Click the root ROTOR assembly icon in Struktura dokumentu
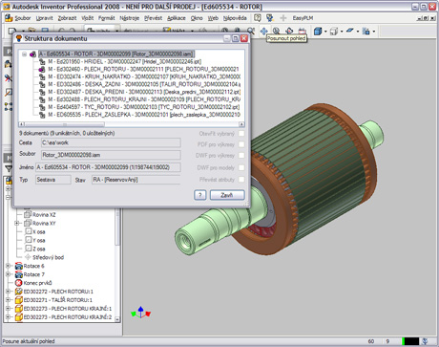Viewport: 439px width, 347px height. (32, 54)
